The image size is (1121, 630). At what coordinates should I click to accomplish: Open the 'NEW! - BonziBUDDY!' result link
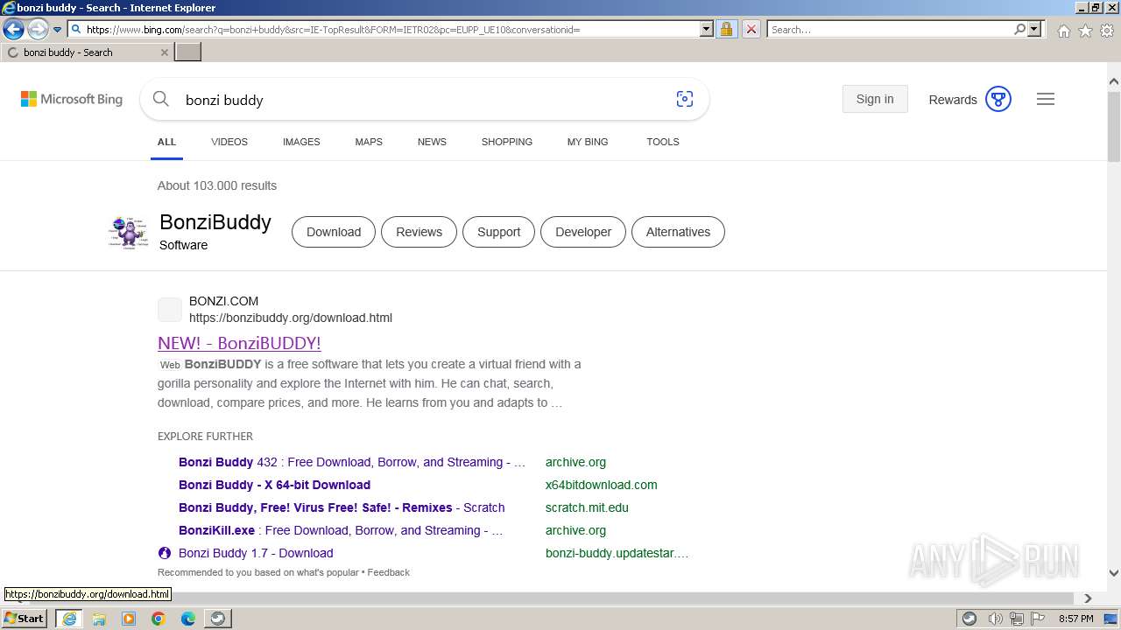click(239, 343)
